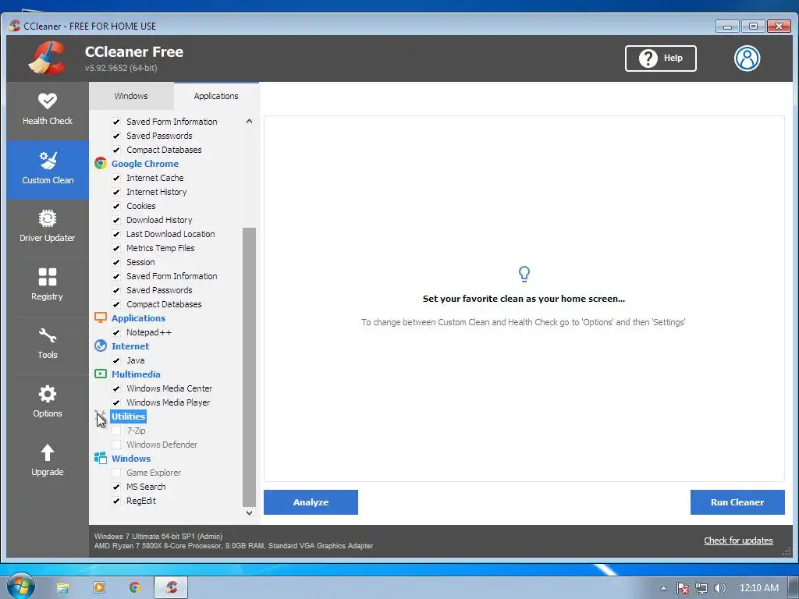
Task: Click the Session entry under Chrome
Action: (x=140, y=262)
